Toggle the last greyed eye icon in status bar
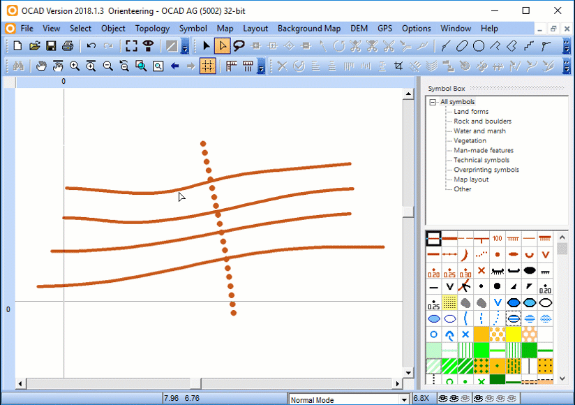575x405 pixels. tap(512, 399)
